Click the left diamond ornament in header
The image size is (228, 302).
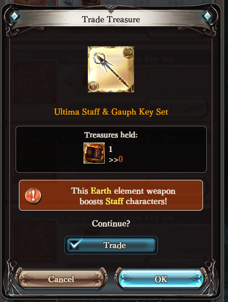coord(15,16)
